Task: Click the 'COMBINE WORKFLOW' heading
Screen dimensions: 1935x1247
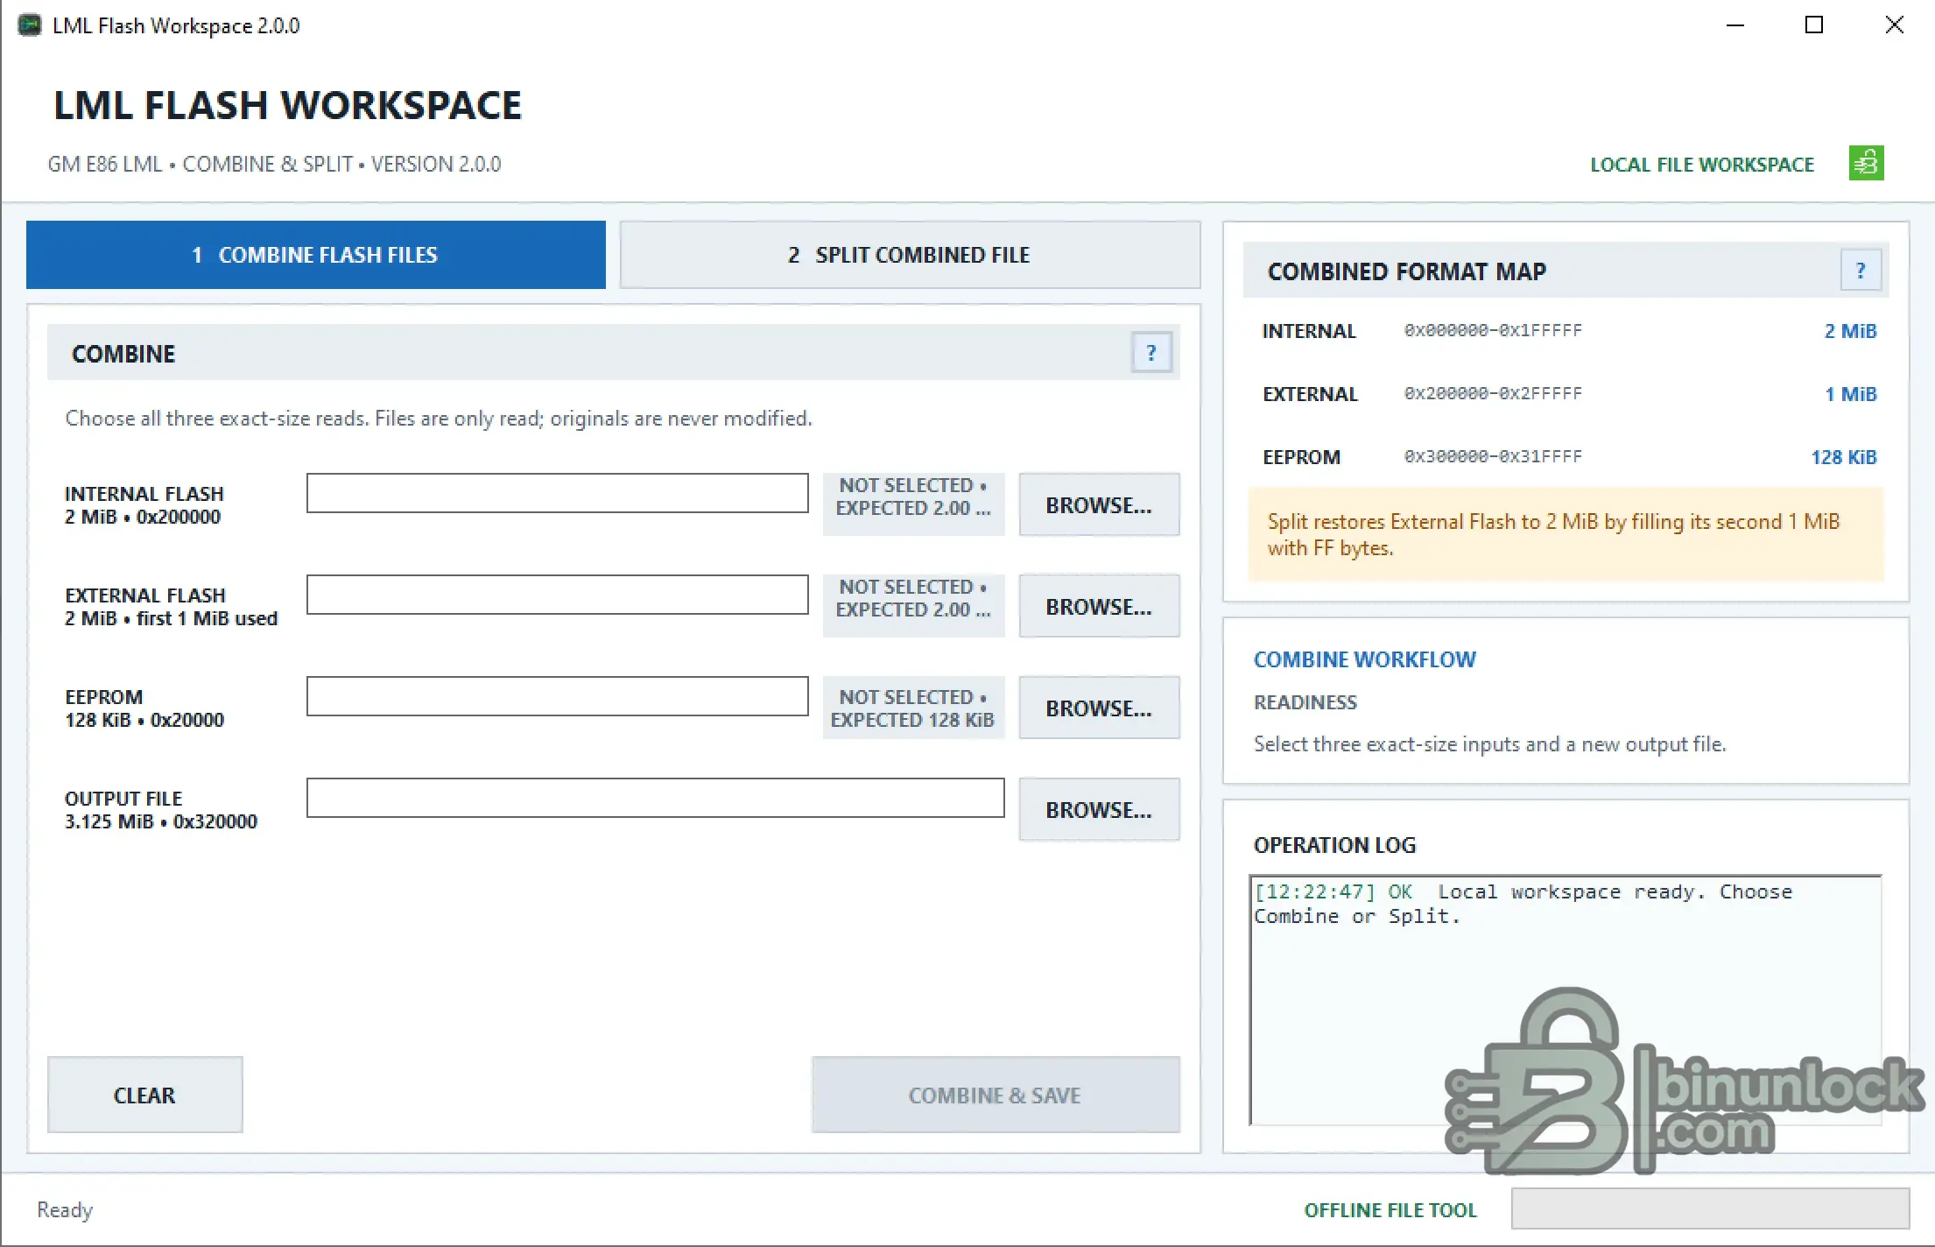Action: tap(1364, 659)
